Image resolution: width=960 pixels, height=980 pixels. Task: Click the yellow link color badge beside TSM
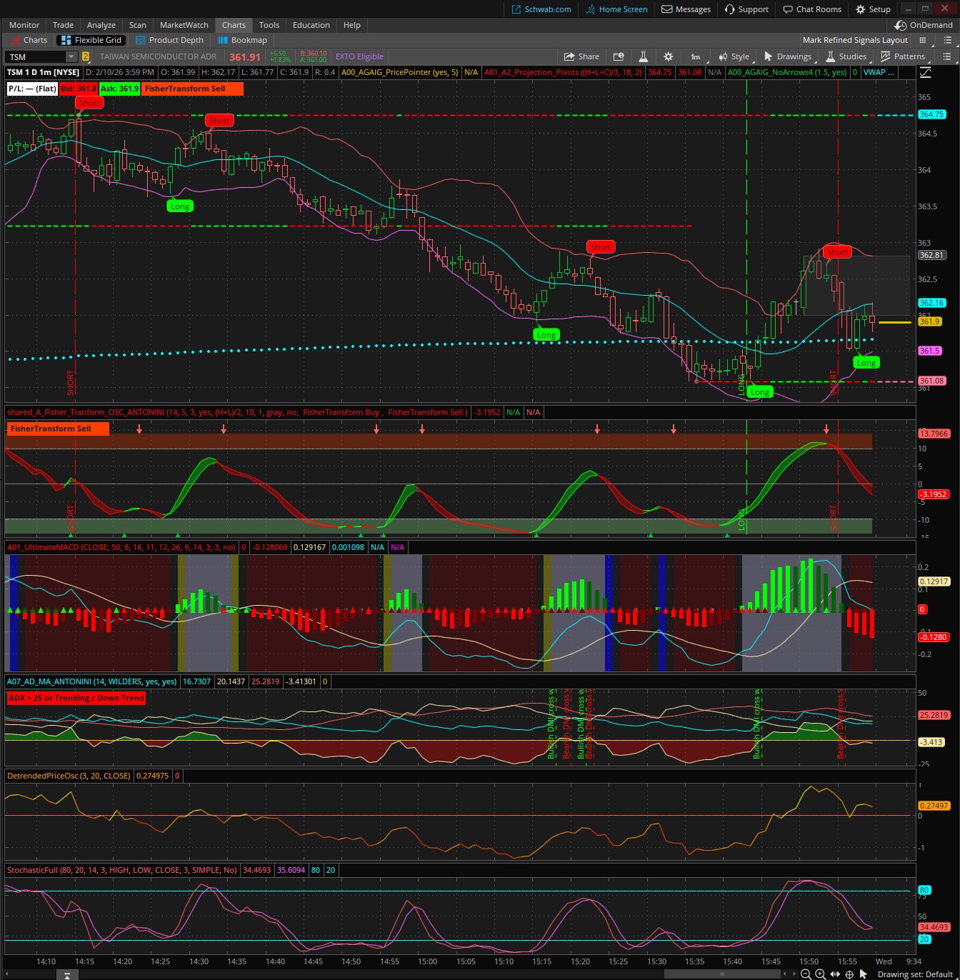(86, 56)
